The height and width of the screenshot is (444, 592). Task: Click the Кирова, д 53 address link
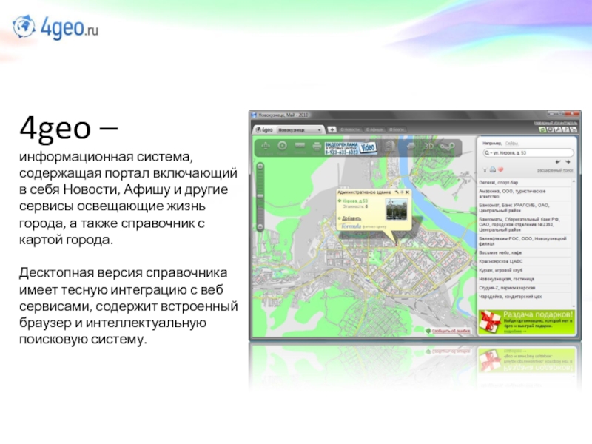(355, 201)
